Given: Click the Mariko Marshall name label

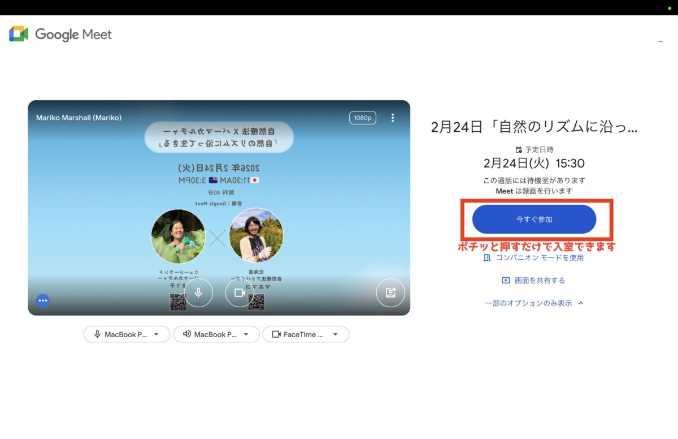Looking at the screenshot, I should coord(79,118).
